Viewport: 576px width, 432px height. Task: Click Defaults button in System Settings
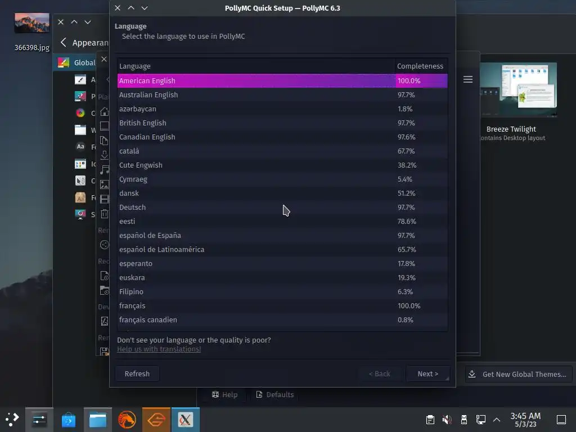[x=274, y=394]
